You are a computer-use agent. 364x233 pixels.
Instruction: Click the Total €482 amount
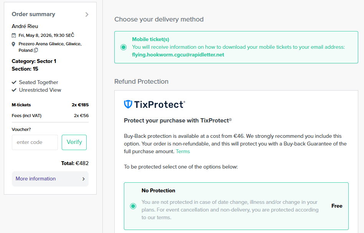[x=75, y=163]
